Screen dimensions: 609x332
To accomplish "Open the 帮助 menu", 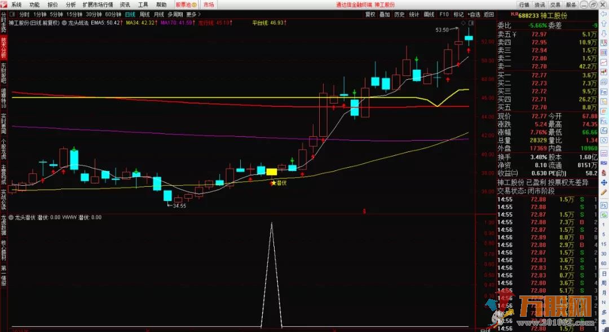I will 161,5.
